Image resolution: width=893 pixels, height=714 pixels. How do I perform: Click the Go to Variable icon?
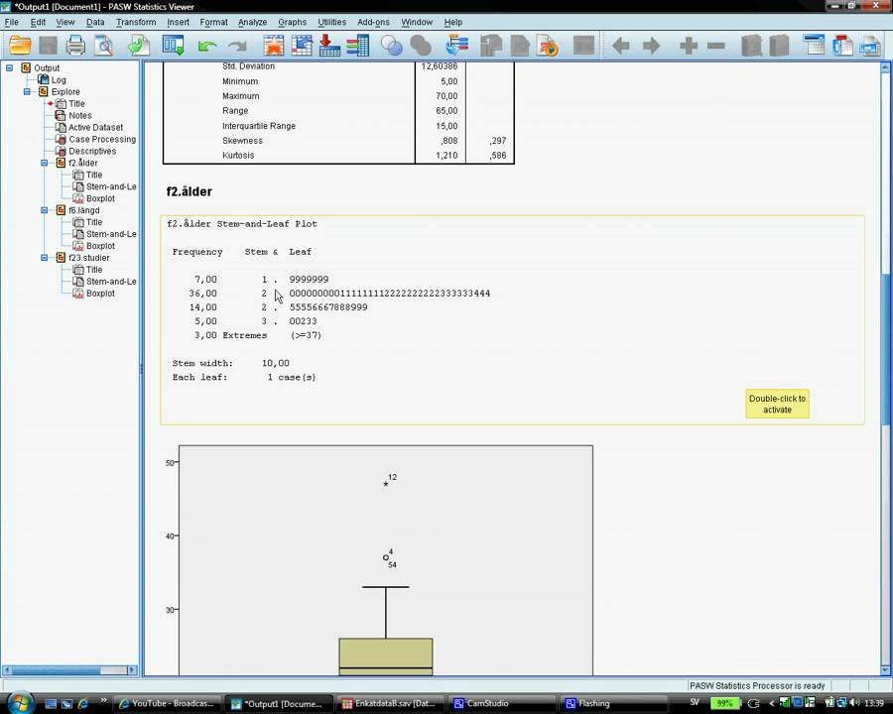pyautogui.click(x=329, y=45)
